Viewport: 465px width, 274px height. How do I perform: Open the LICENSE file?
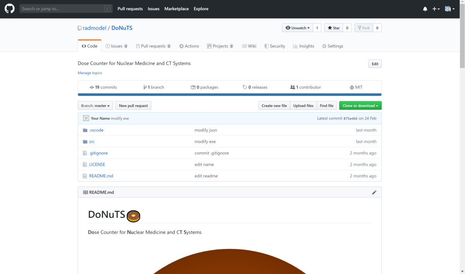[97, 164]
